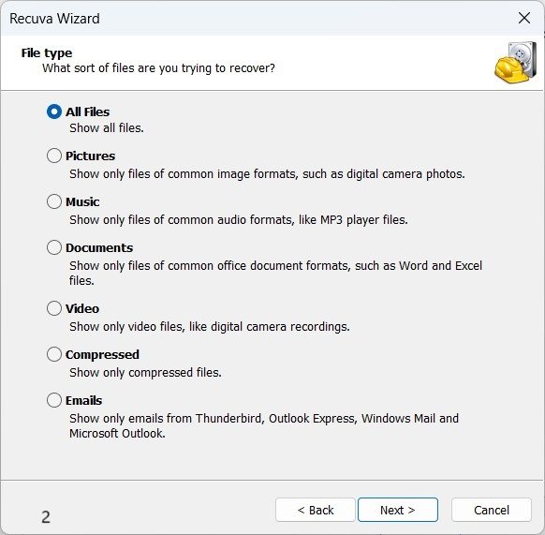Click the question about files to recover
The height and width of the screenshot is (535, 545).
[x=158, y=68]
